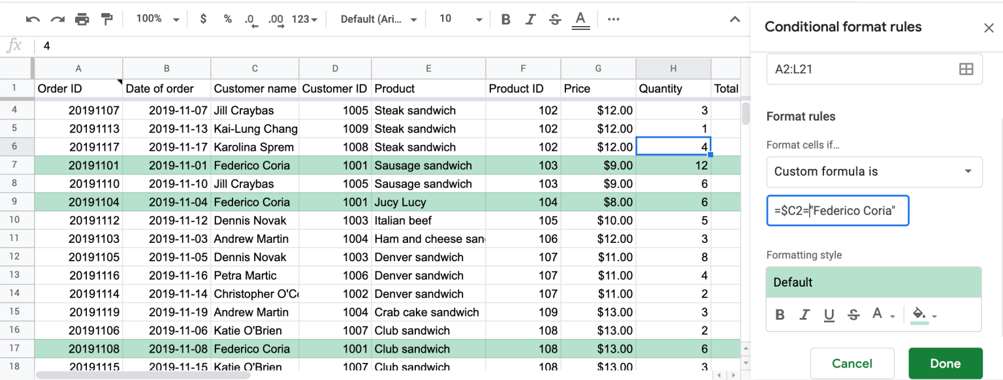Image resolution: width=1003 pixels, height=380 pixels.
Task: Apply strikethrough from the toolbar
Action: pyautogui.click(x=554, y=19)
